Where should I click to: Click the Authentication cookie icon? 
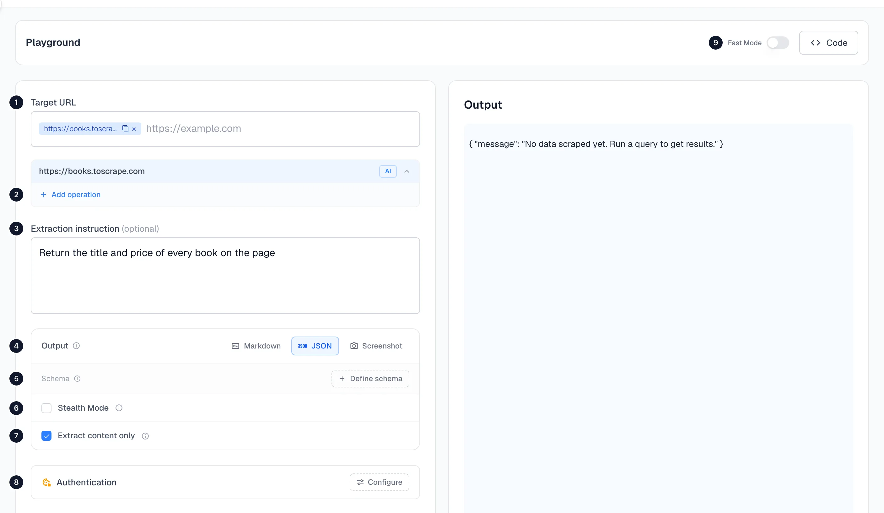click(47, 483)
